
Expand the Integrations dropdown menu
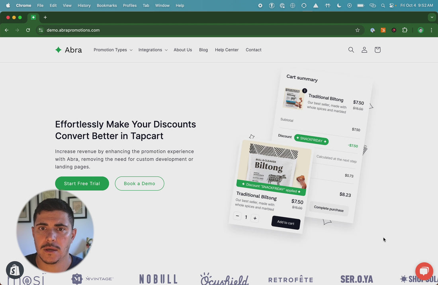coord(153,50)
